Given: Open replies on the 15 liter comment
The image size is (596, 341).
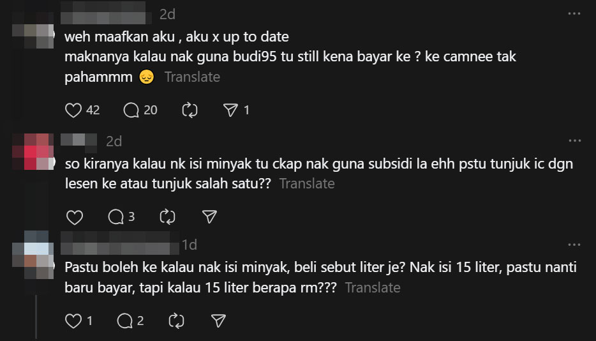Looking at the screenshot, I should click(125, 321).
